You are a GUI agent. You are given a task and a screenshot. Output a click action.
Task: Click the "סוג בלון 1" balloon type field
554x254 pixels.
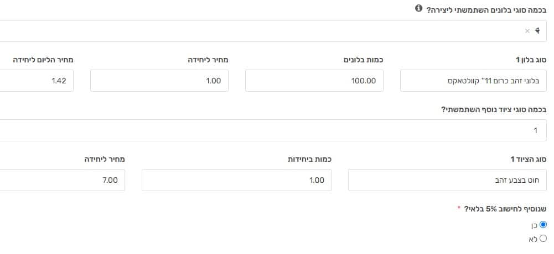[x=473, y=81]
